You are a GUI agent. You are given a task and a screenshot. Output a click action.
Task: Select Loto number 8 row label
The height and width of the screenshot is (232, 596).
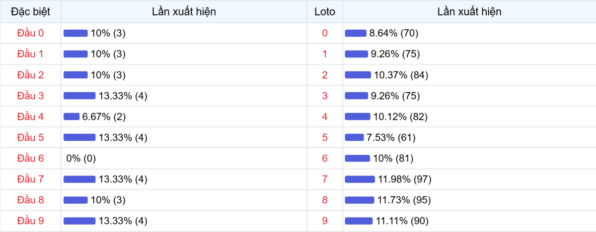[x=325, y=200]
